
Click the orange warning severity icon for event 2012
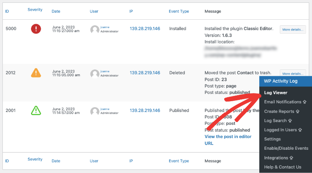pos(36,73)
